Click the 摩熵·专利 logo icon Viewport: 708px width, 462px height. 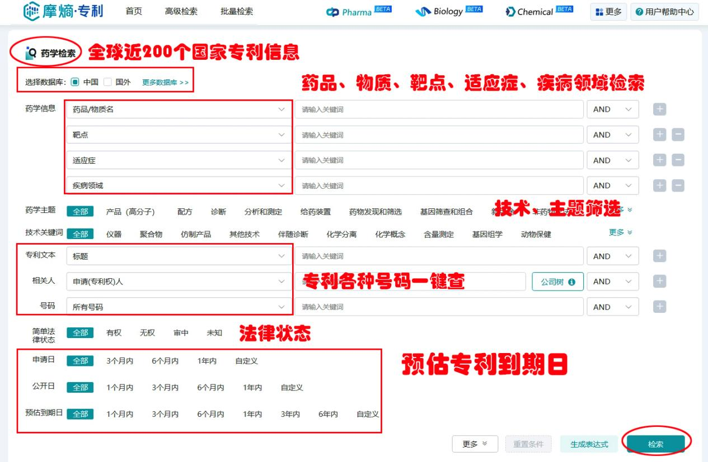32,11
